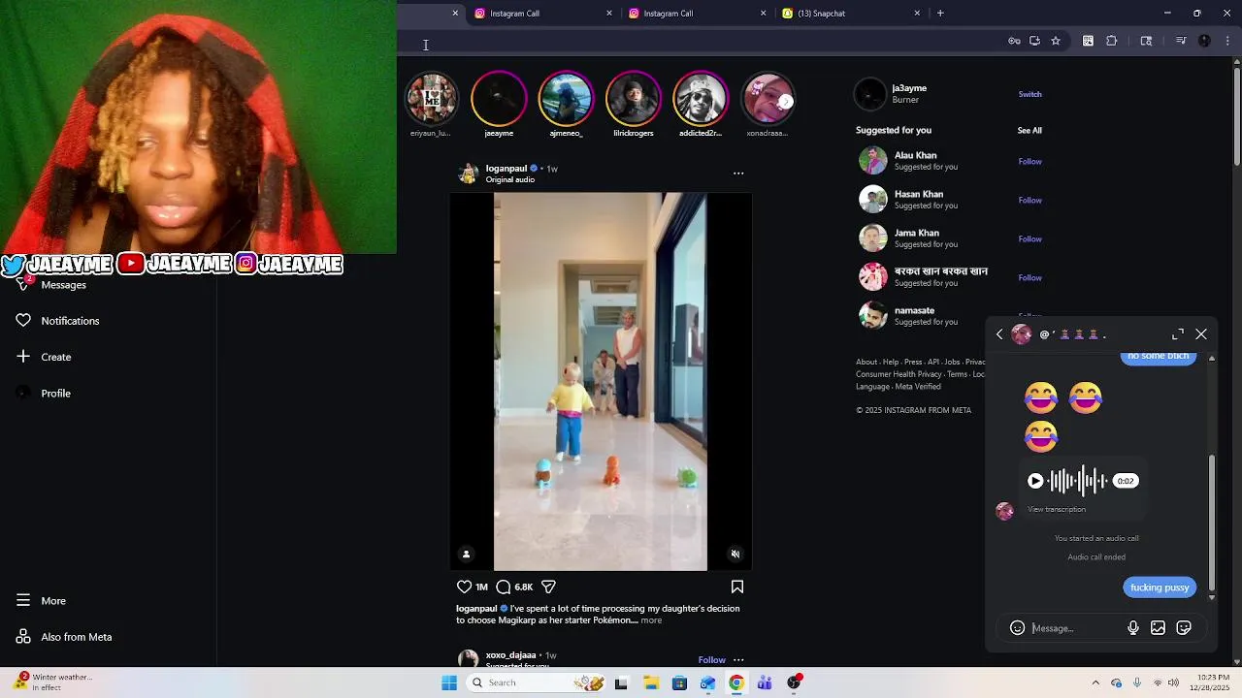Screen dimensions: 1242x698
Task: Click the taskbar Search box
Action: click(x=537, y=682)
